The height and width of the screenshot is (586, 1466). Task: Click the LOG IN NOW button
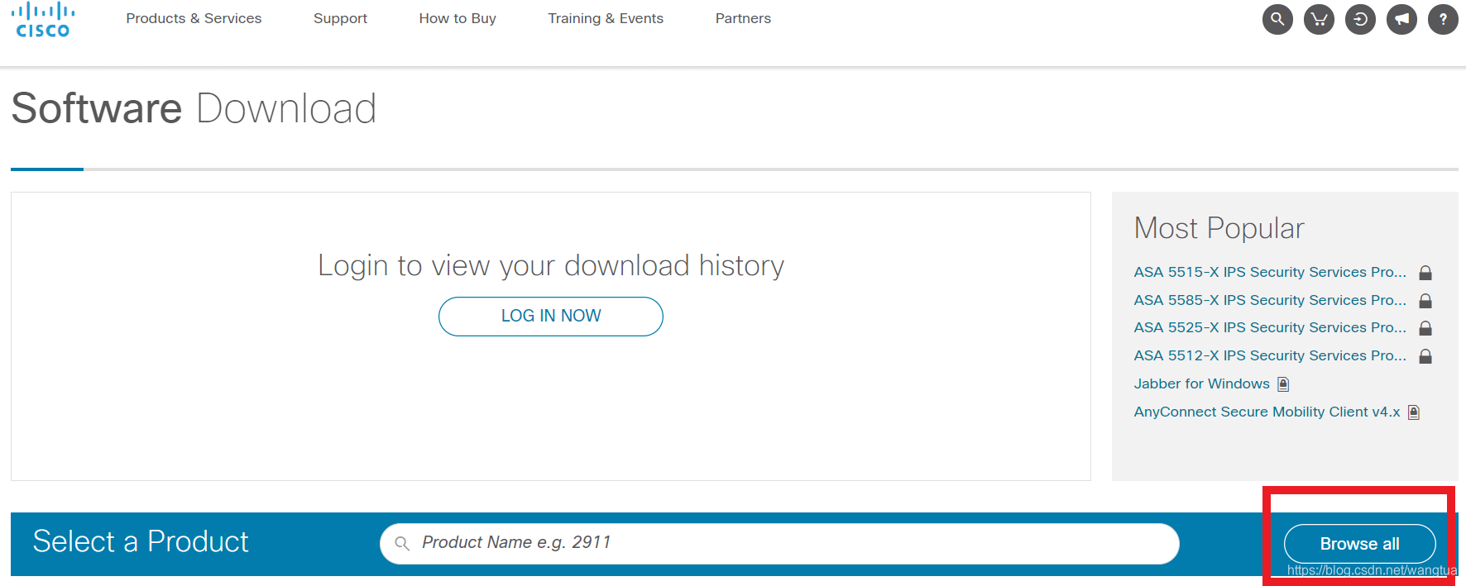551,317
